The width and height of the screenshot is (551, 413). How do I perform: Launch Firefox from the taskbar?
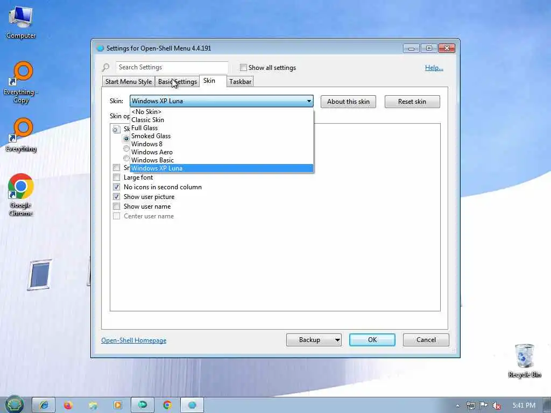pos(68,405)
